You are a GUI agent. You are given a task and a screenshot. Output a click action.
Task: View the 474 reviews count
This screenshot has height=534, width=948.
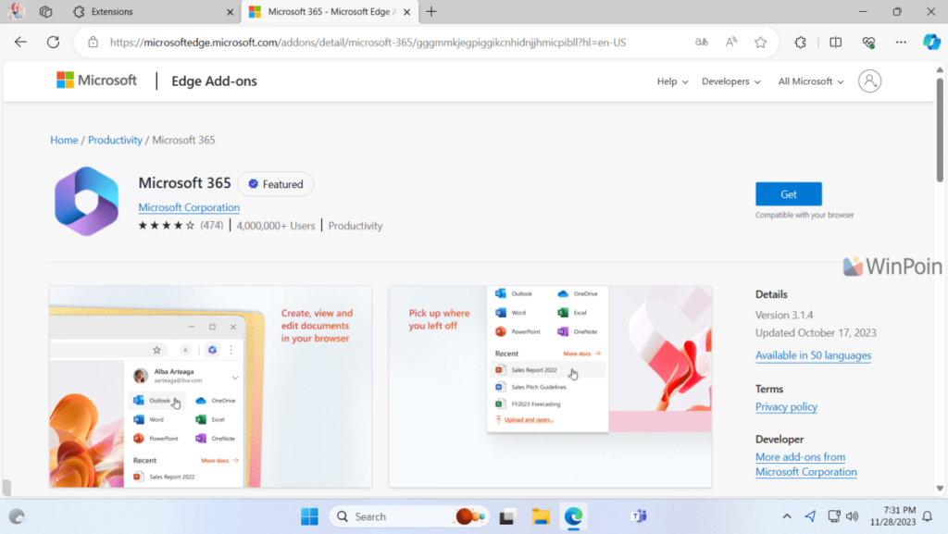[x=212, y=225]
